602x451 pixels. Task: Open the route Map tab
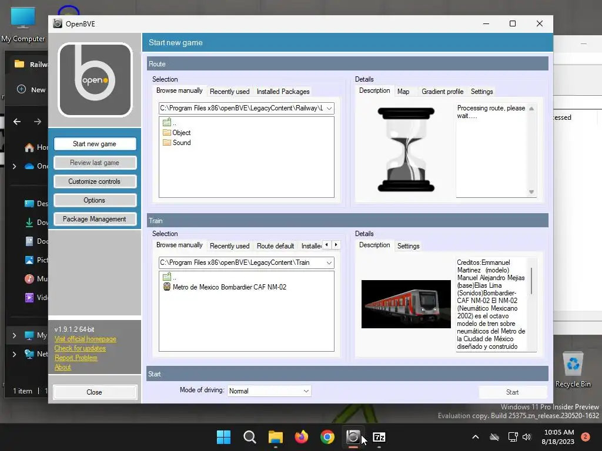[403, 91]
